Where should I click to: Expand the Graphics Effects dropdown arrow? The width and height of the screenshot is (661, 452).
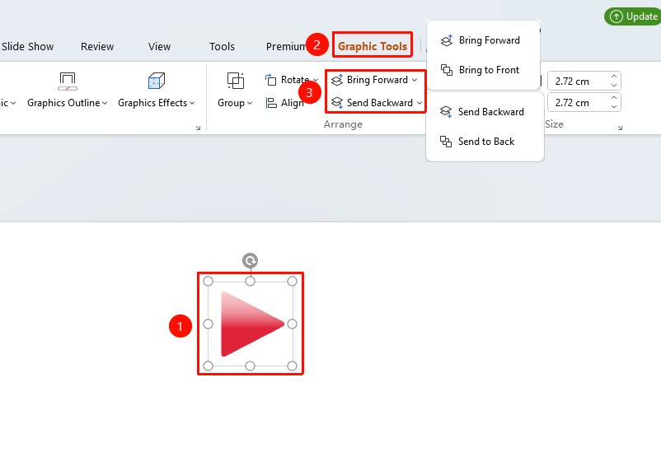coord(192,103)
